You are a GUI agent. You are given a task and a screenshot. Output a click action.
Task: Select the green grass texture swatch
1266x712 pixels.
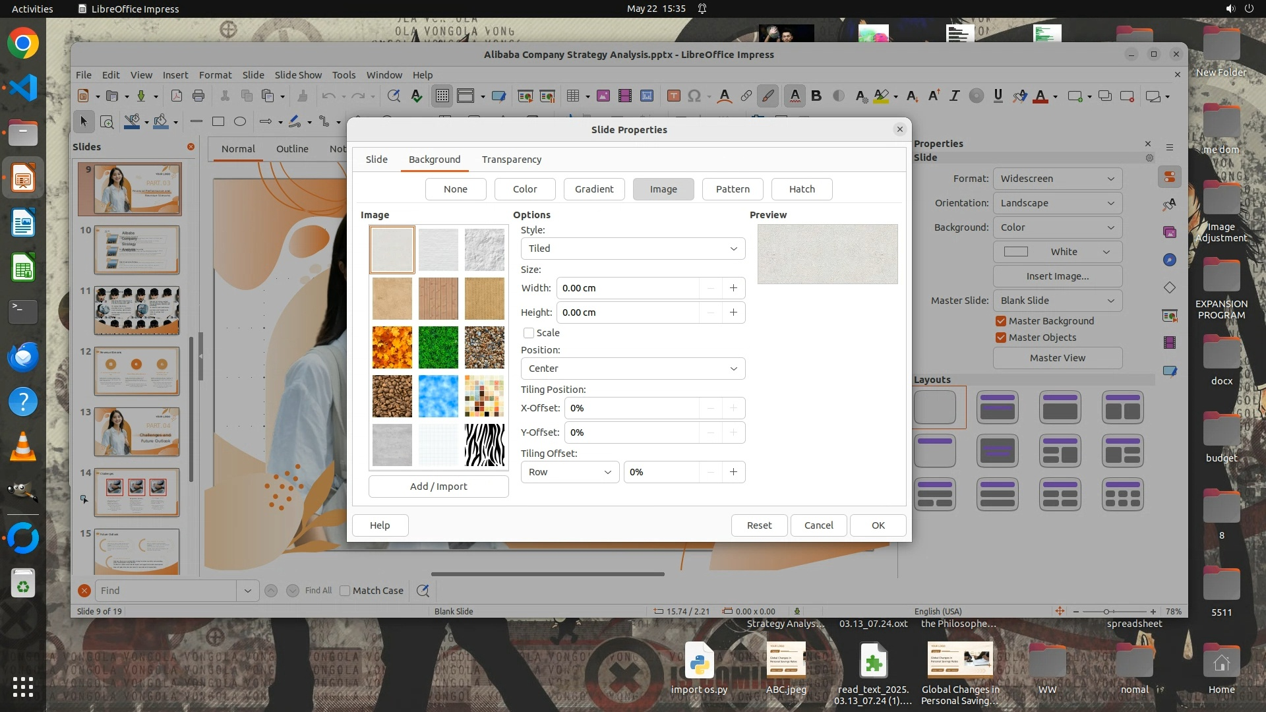point(438,347)
